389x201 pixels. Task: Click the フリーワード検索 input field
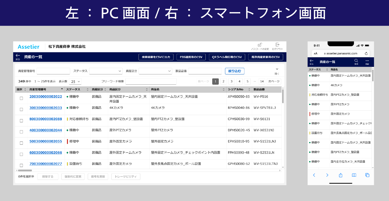coord(151,81)
